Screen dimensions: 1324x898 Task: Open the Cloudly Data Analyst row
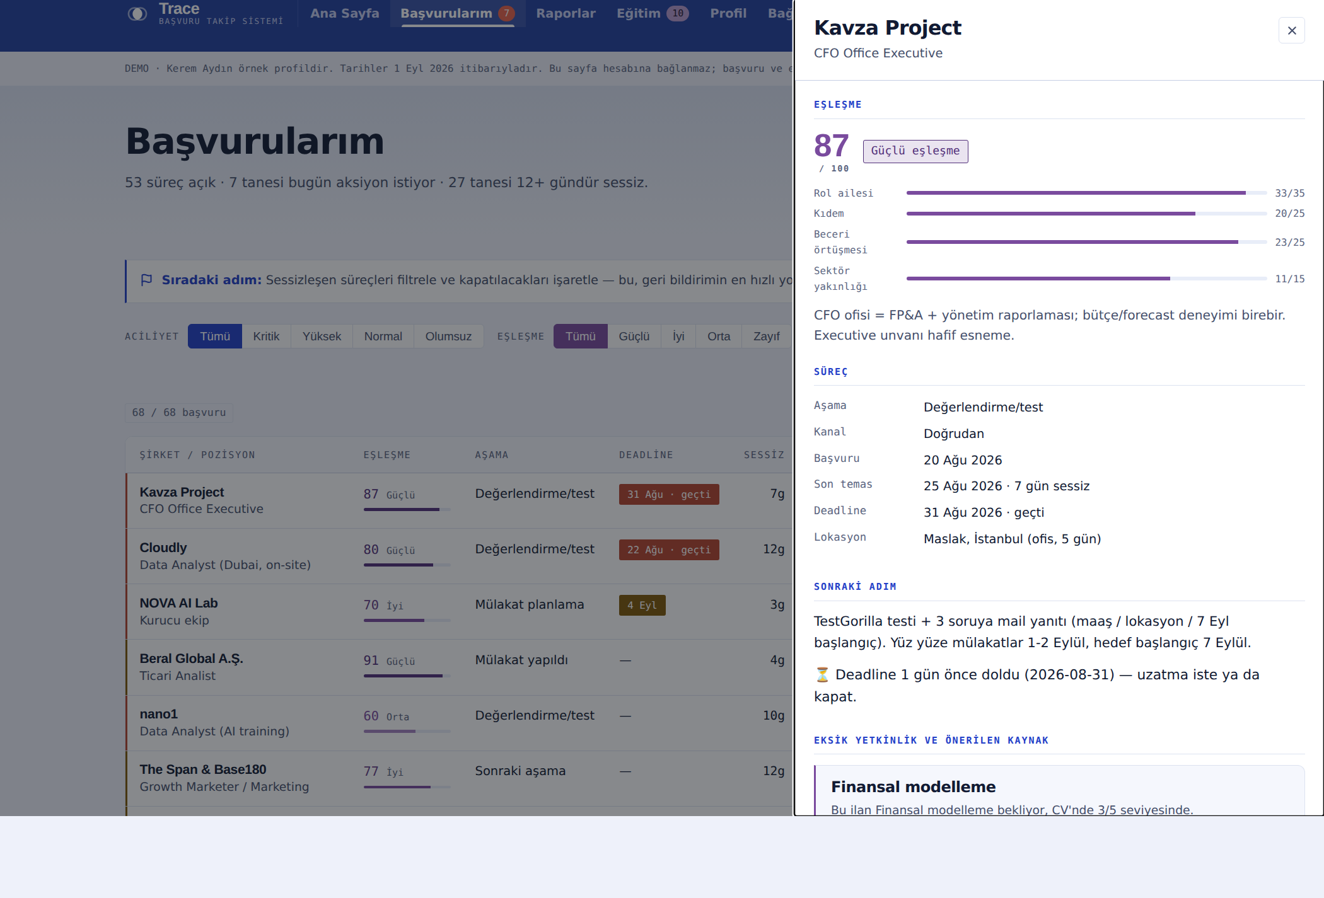[459, 556]
